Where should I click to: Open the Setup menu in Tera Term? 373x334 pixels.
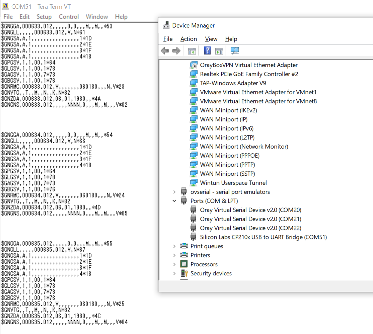pyautogui.click(x=44, y=17)
